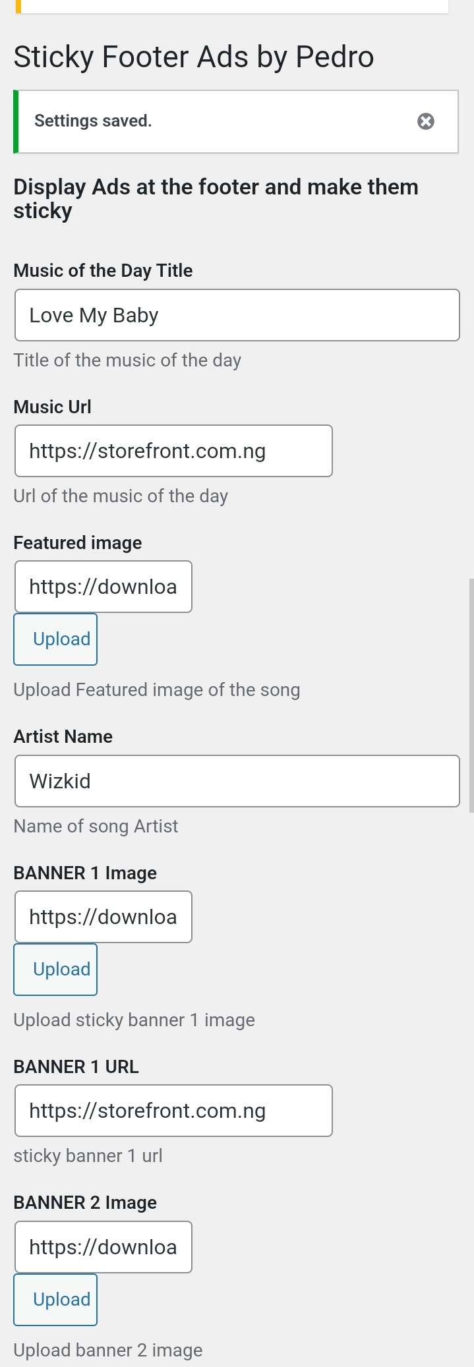
Task: Click the Music of the Day Title label
Action: (103, 270)
